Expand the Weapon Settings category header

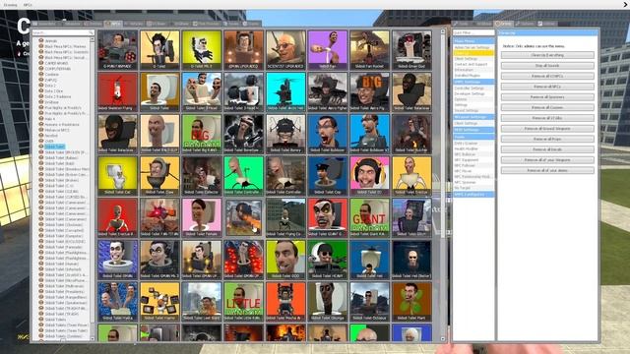point(473,117)
